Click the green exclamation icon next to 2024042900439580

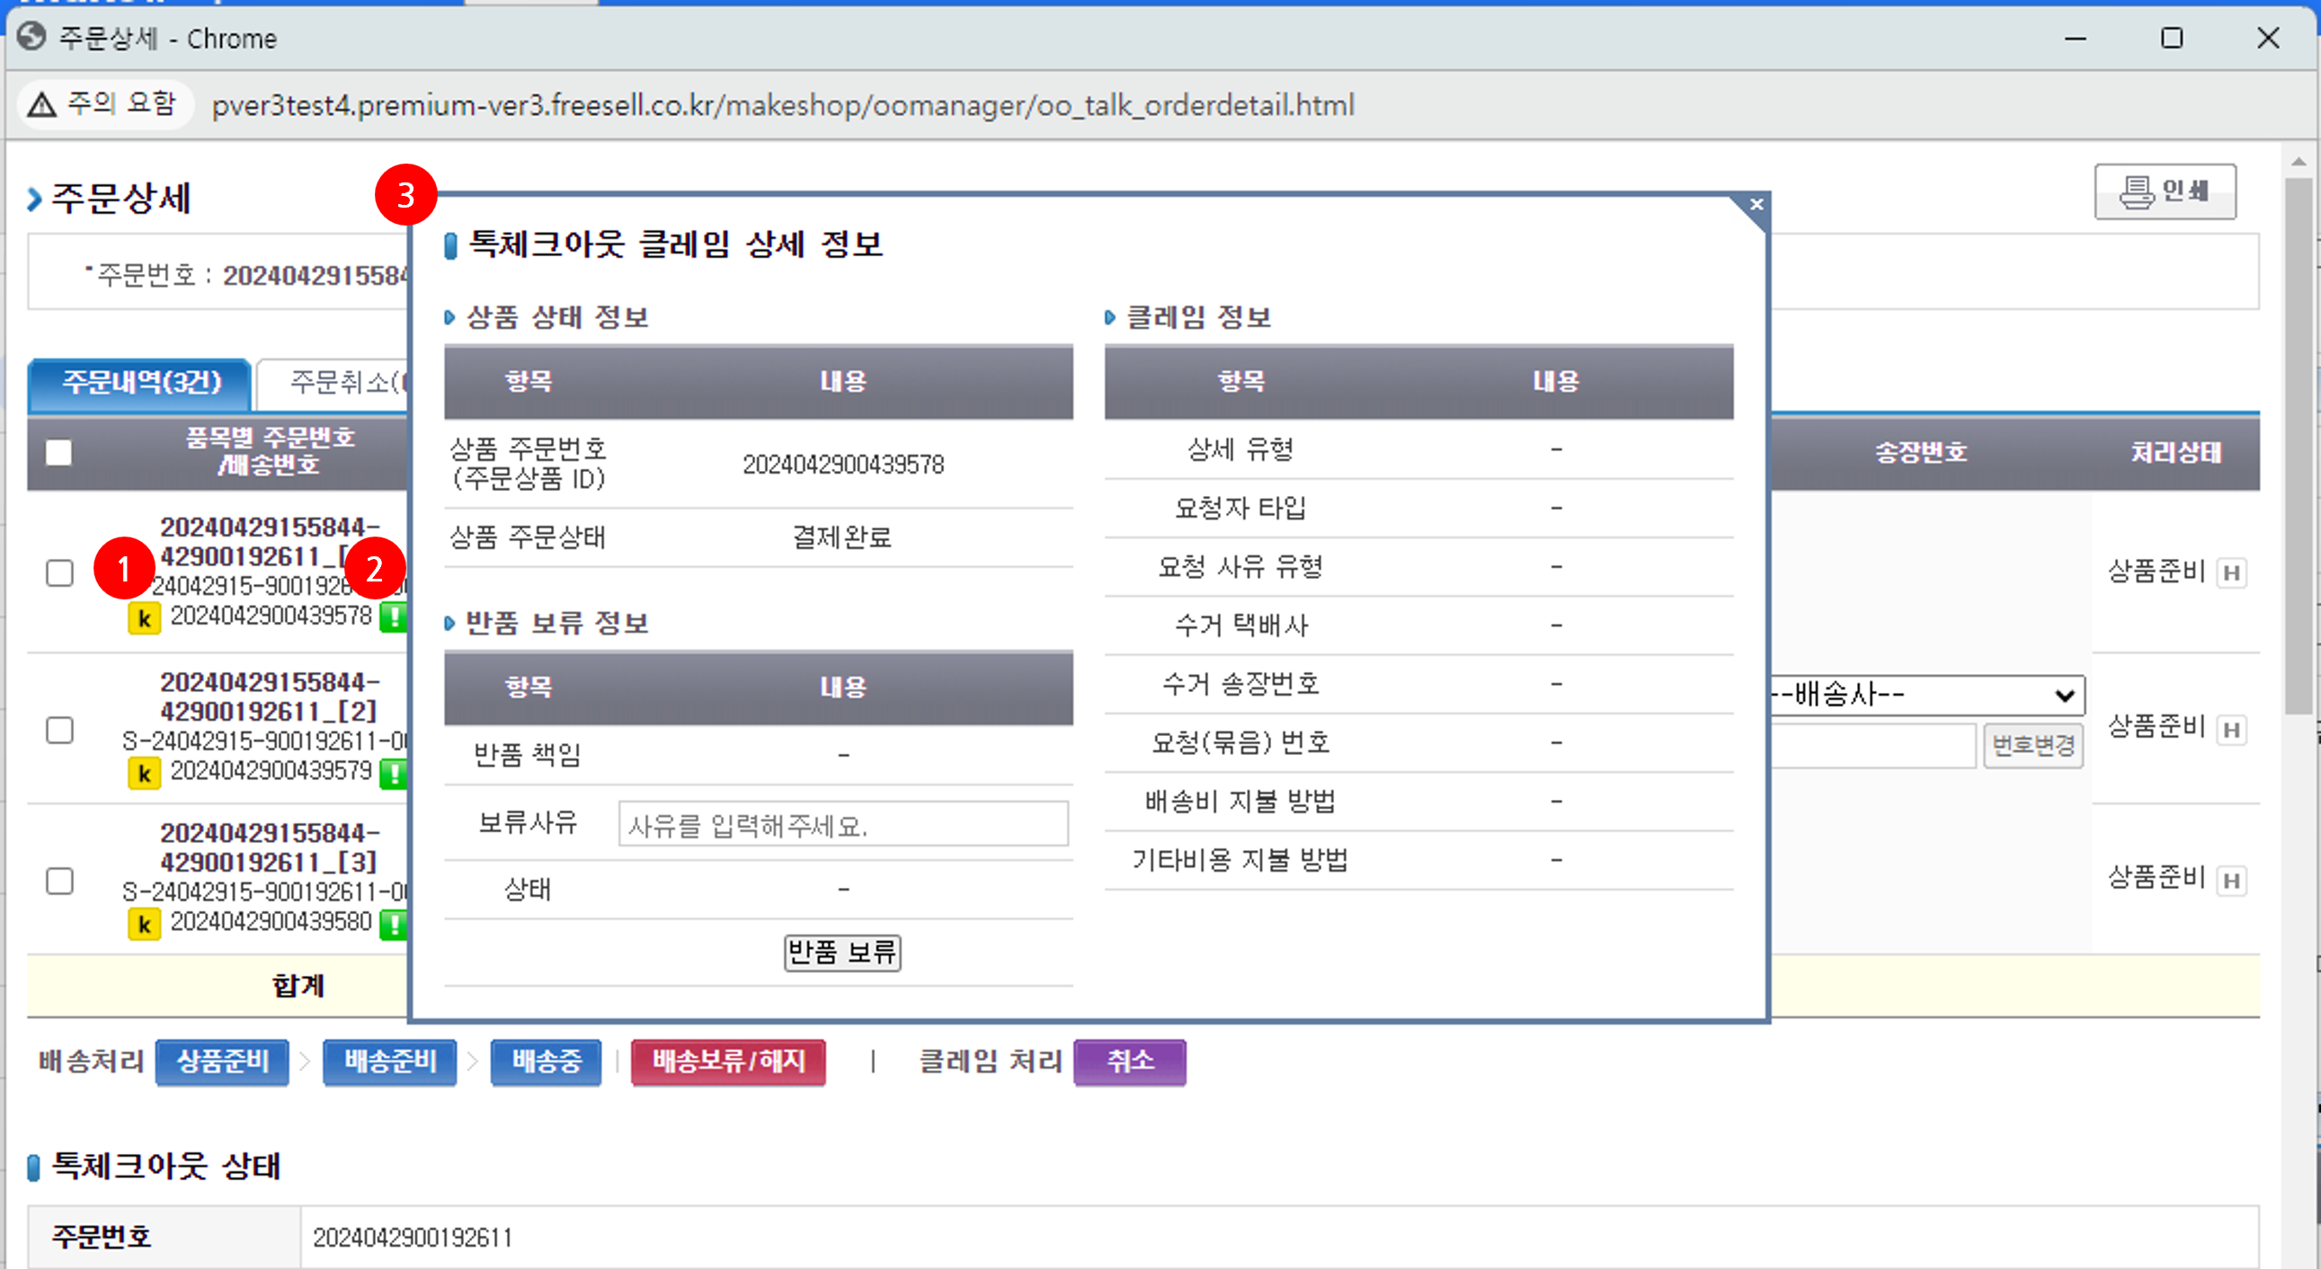click(394, 924)
